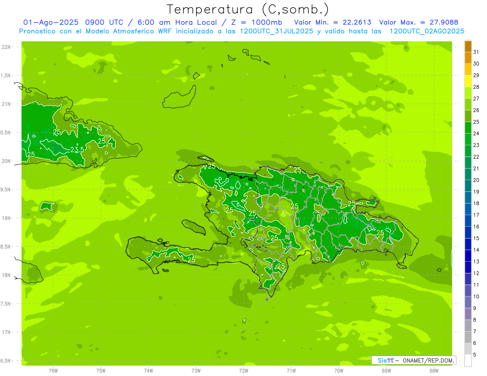
Task: Click the '31' colorbar scale label
Action: tap(476, 52)
